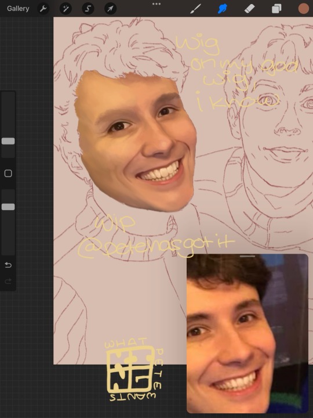The image size is (313, 418).
Task: Adjust the brush size slider handle
Action: coord(8,141)
